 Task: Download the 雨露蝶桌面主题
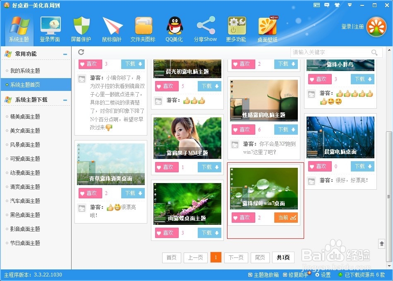click(210, 233)
